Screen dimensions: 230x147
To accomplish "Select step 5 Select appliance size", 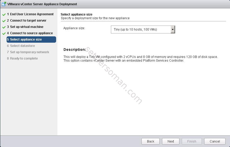I will tap(31, 40).
